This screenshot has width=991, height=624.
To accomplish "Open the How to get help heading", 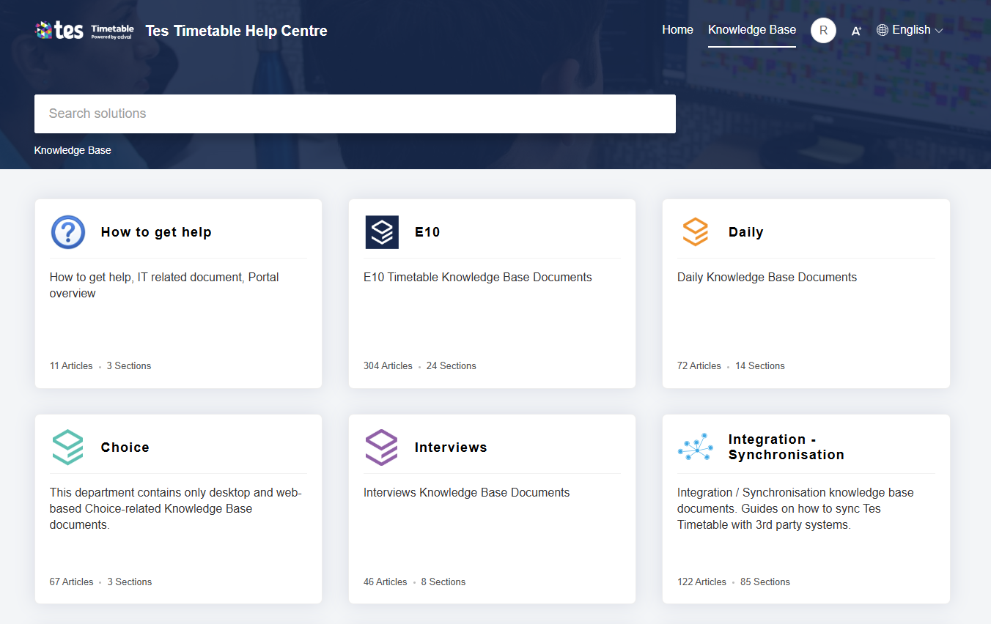I will pyautogui.click(x=156, y=232).
